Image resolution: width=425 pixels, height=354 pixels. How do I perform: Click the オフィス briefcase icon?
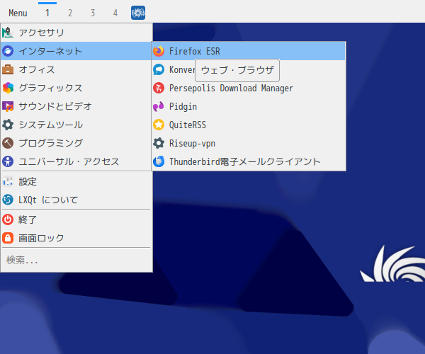[x=8, y=69]
